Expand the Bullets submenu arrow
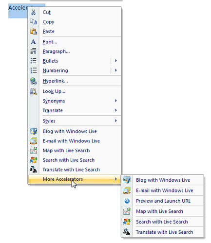 coord(116,61)
